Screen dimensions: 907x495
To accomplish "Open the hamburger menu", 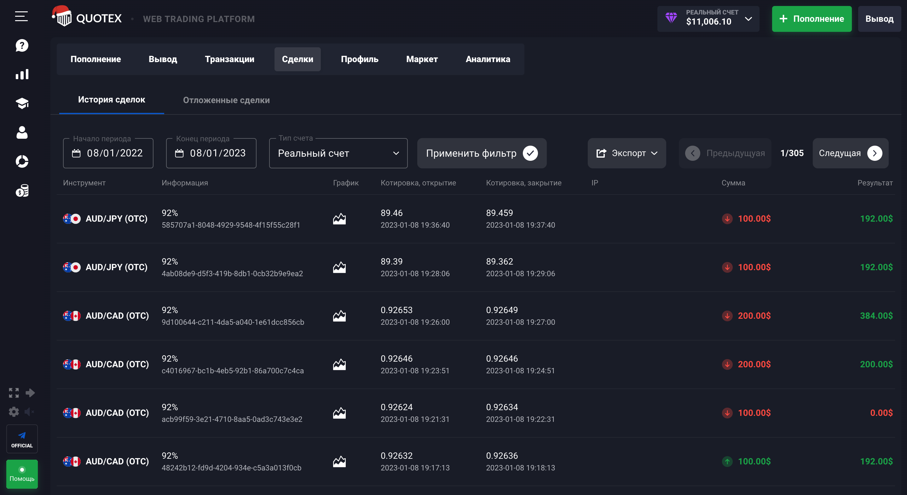I will point(21,16).
